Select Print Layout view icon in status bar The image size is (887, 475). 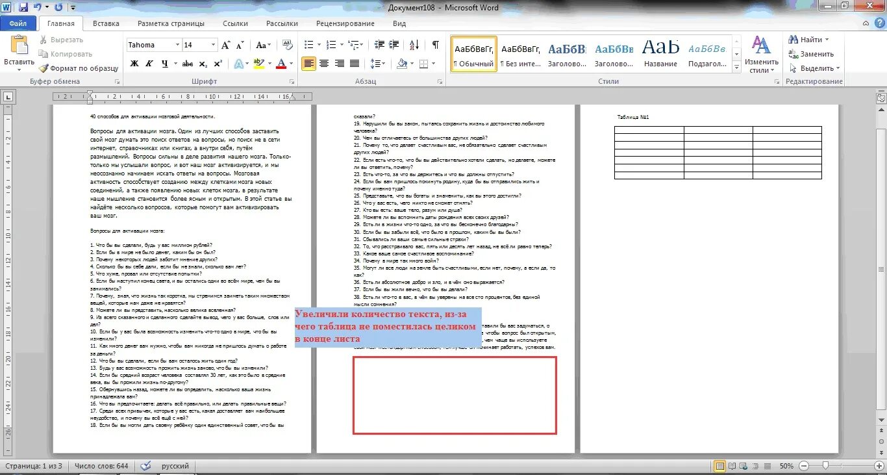pyautogui.click(x=719, y=466)
